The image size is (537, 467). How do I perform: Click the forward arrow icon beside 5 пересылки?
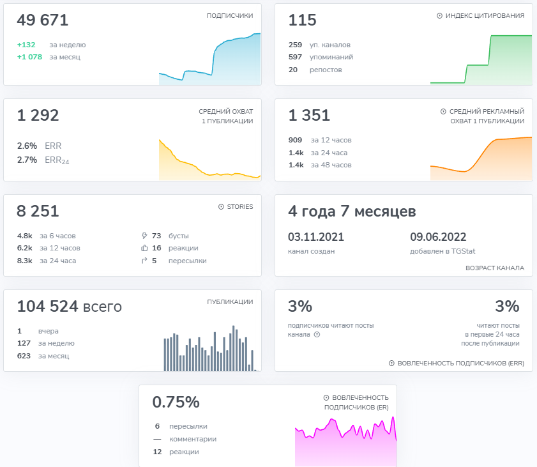(x=144, y=261)
